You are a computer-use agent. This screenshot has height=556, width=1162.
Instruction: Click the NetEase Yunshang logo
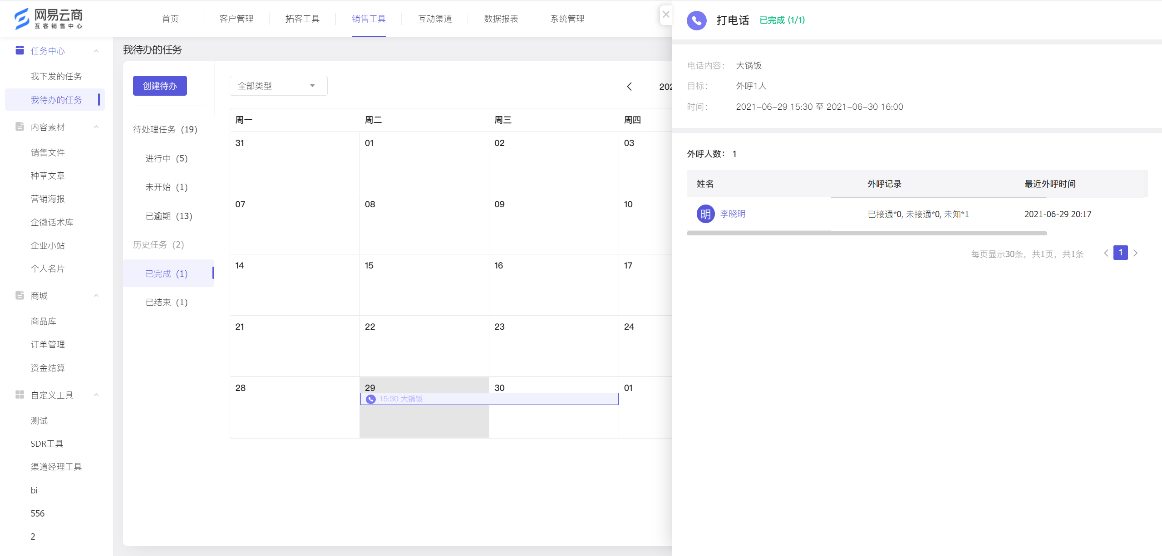pos(49,19)
